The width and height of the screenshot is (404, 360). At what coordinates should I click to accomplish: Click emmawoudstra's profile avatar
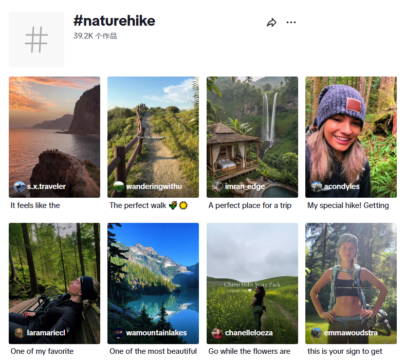click(316, 333)
